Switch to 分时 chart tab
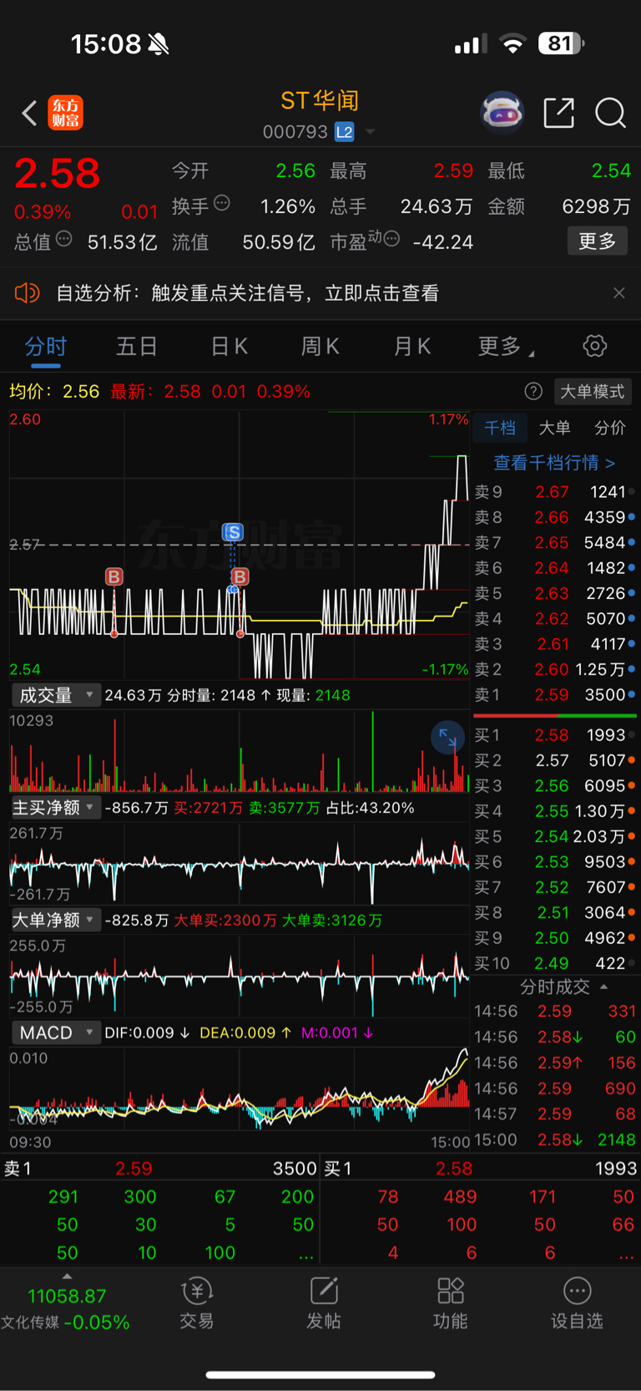 click(45, 346)
